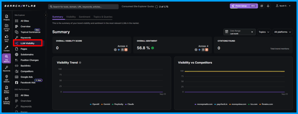Switch to the Sentiment tab
Image resolution: width=298 pixels, height=114 pixels.
click(x=85, y=17)
